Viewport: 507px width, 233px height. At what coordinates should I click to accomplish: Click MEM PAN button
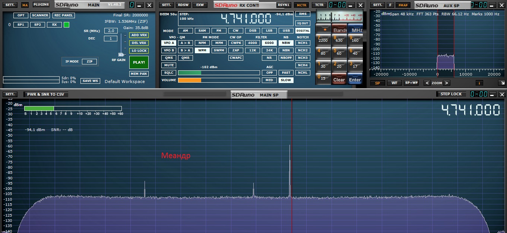point(139,74)
